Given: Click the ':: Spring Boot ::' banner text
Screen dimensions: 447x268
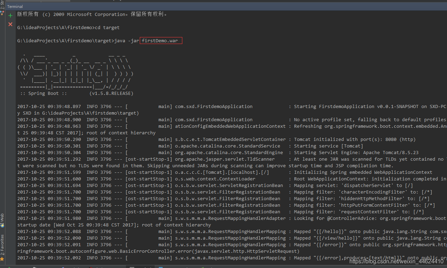Looking at the screenshot, I should pyautogui.click(x=44, y=93).
